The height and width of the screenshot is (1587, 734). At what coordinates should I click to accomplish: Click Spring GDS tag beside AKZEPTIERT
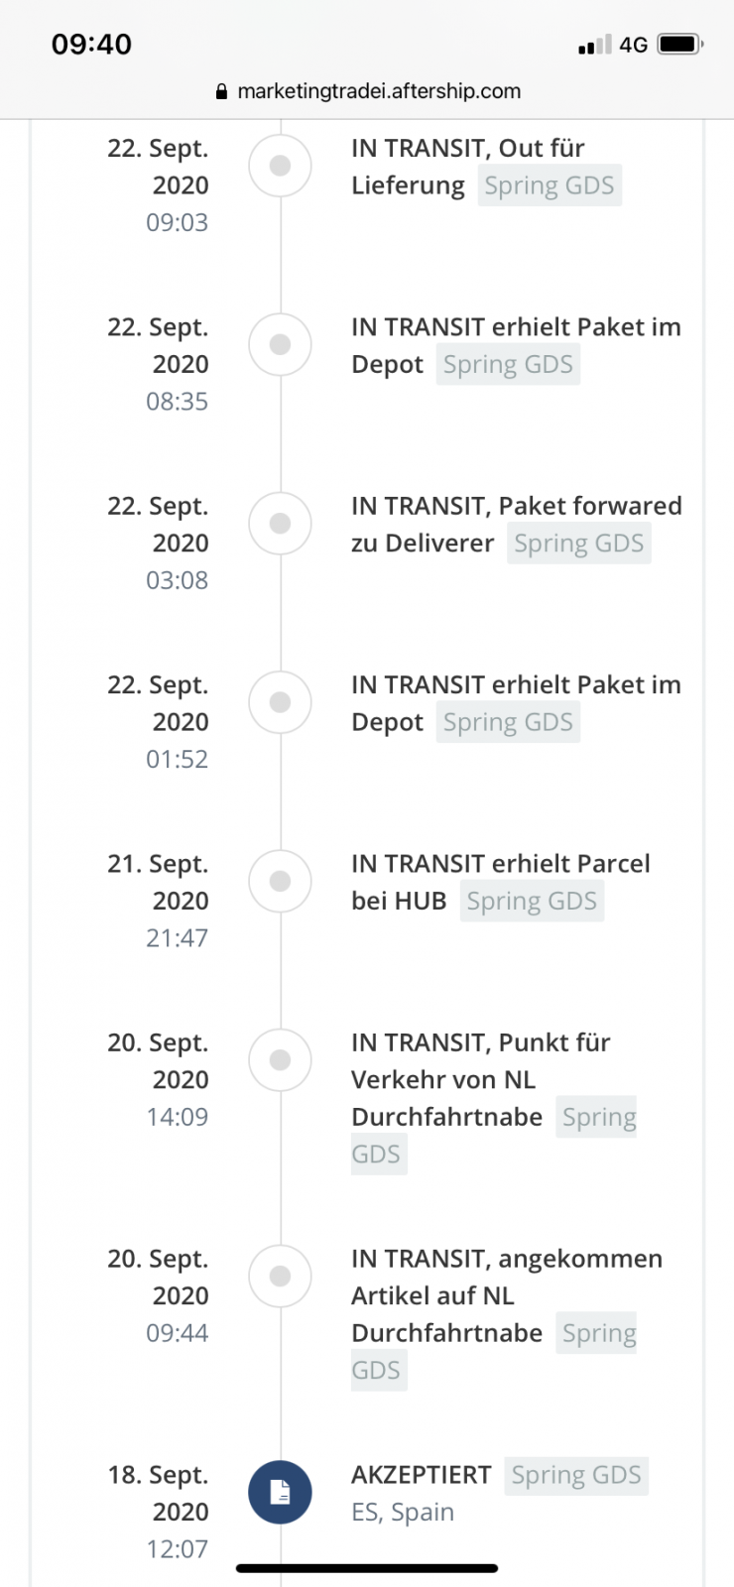576,1475
